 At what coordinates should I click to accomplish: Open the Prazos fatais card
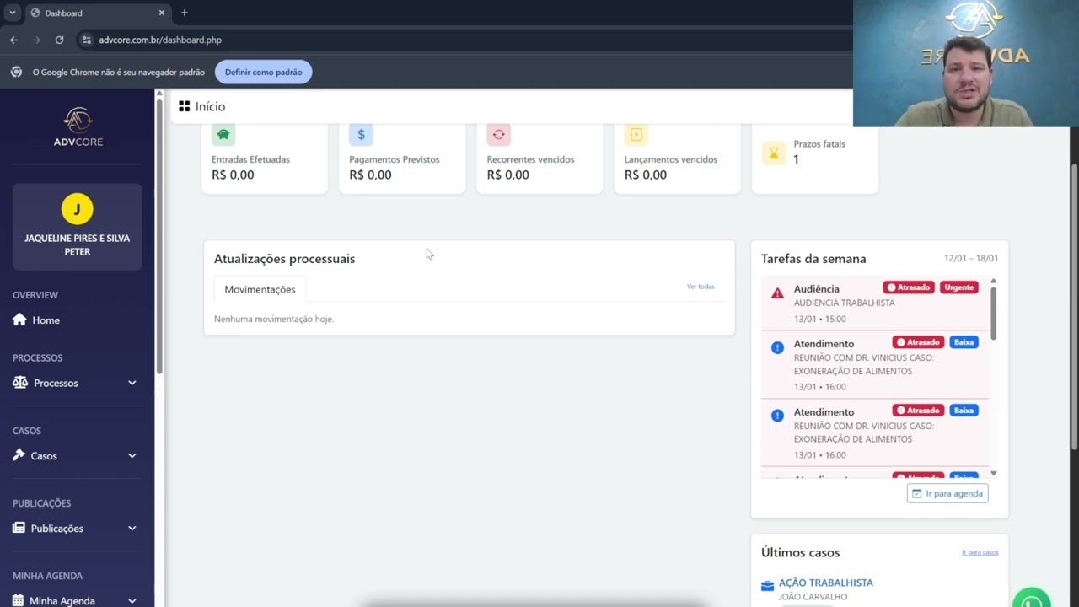814,158
